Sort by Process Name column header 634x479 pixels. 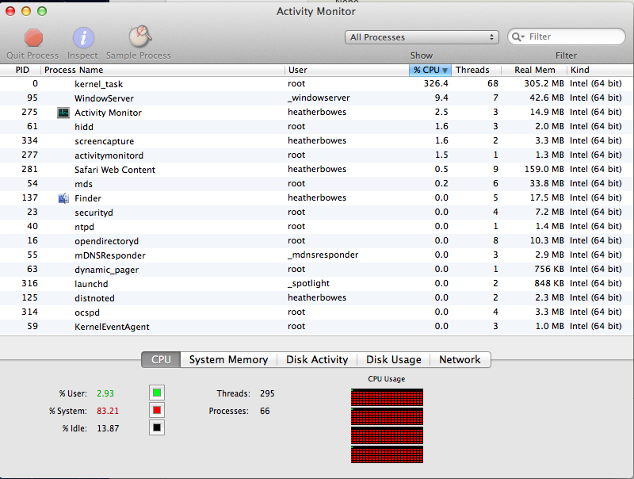click(x=162, y=70)
